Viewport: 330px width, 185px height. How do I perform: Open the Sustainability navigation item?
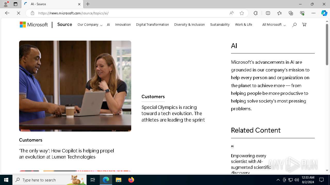[220, 25]
